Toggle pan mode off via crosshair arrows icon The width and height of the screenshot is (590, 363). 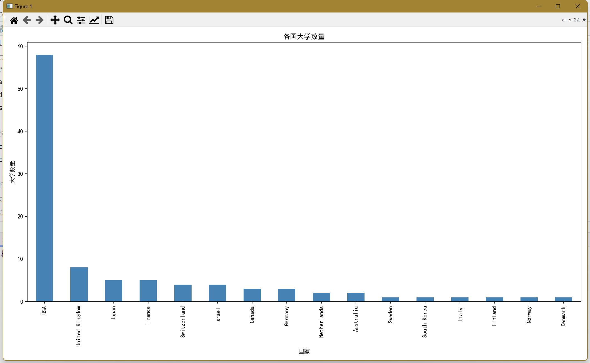point(55,20)
